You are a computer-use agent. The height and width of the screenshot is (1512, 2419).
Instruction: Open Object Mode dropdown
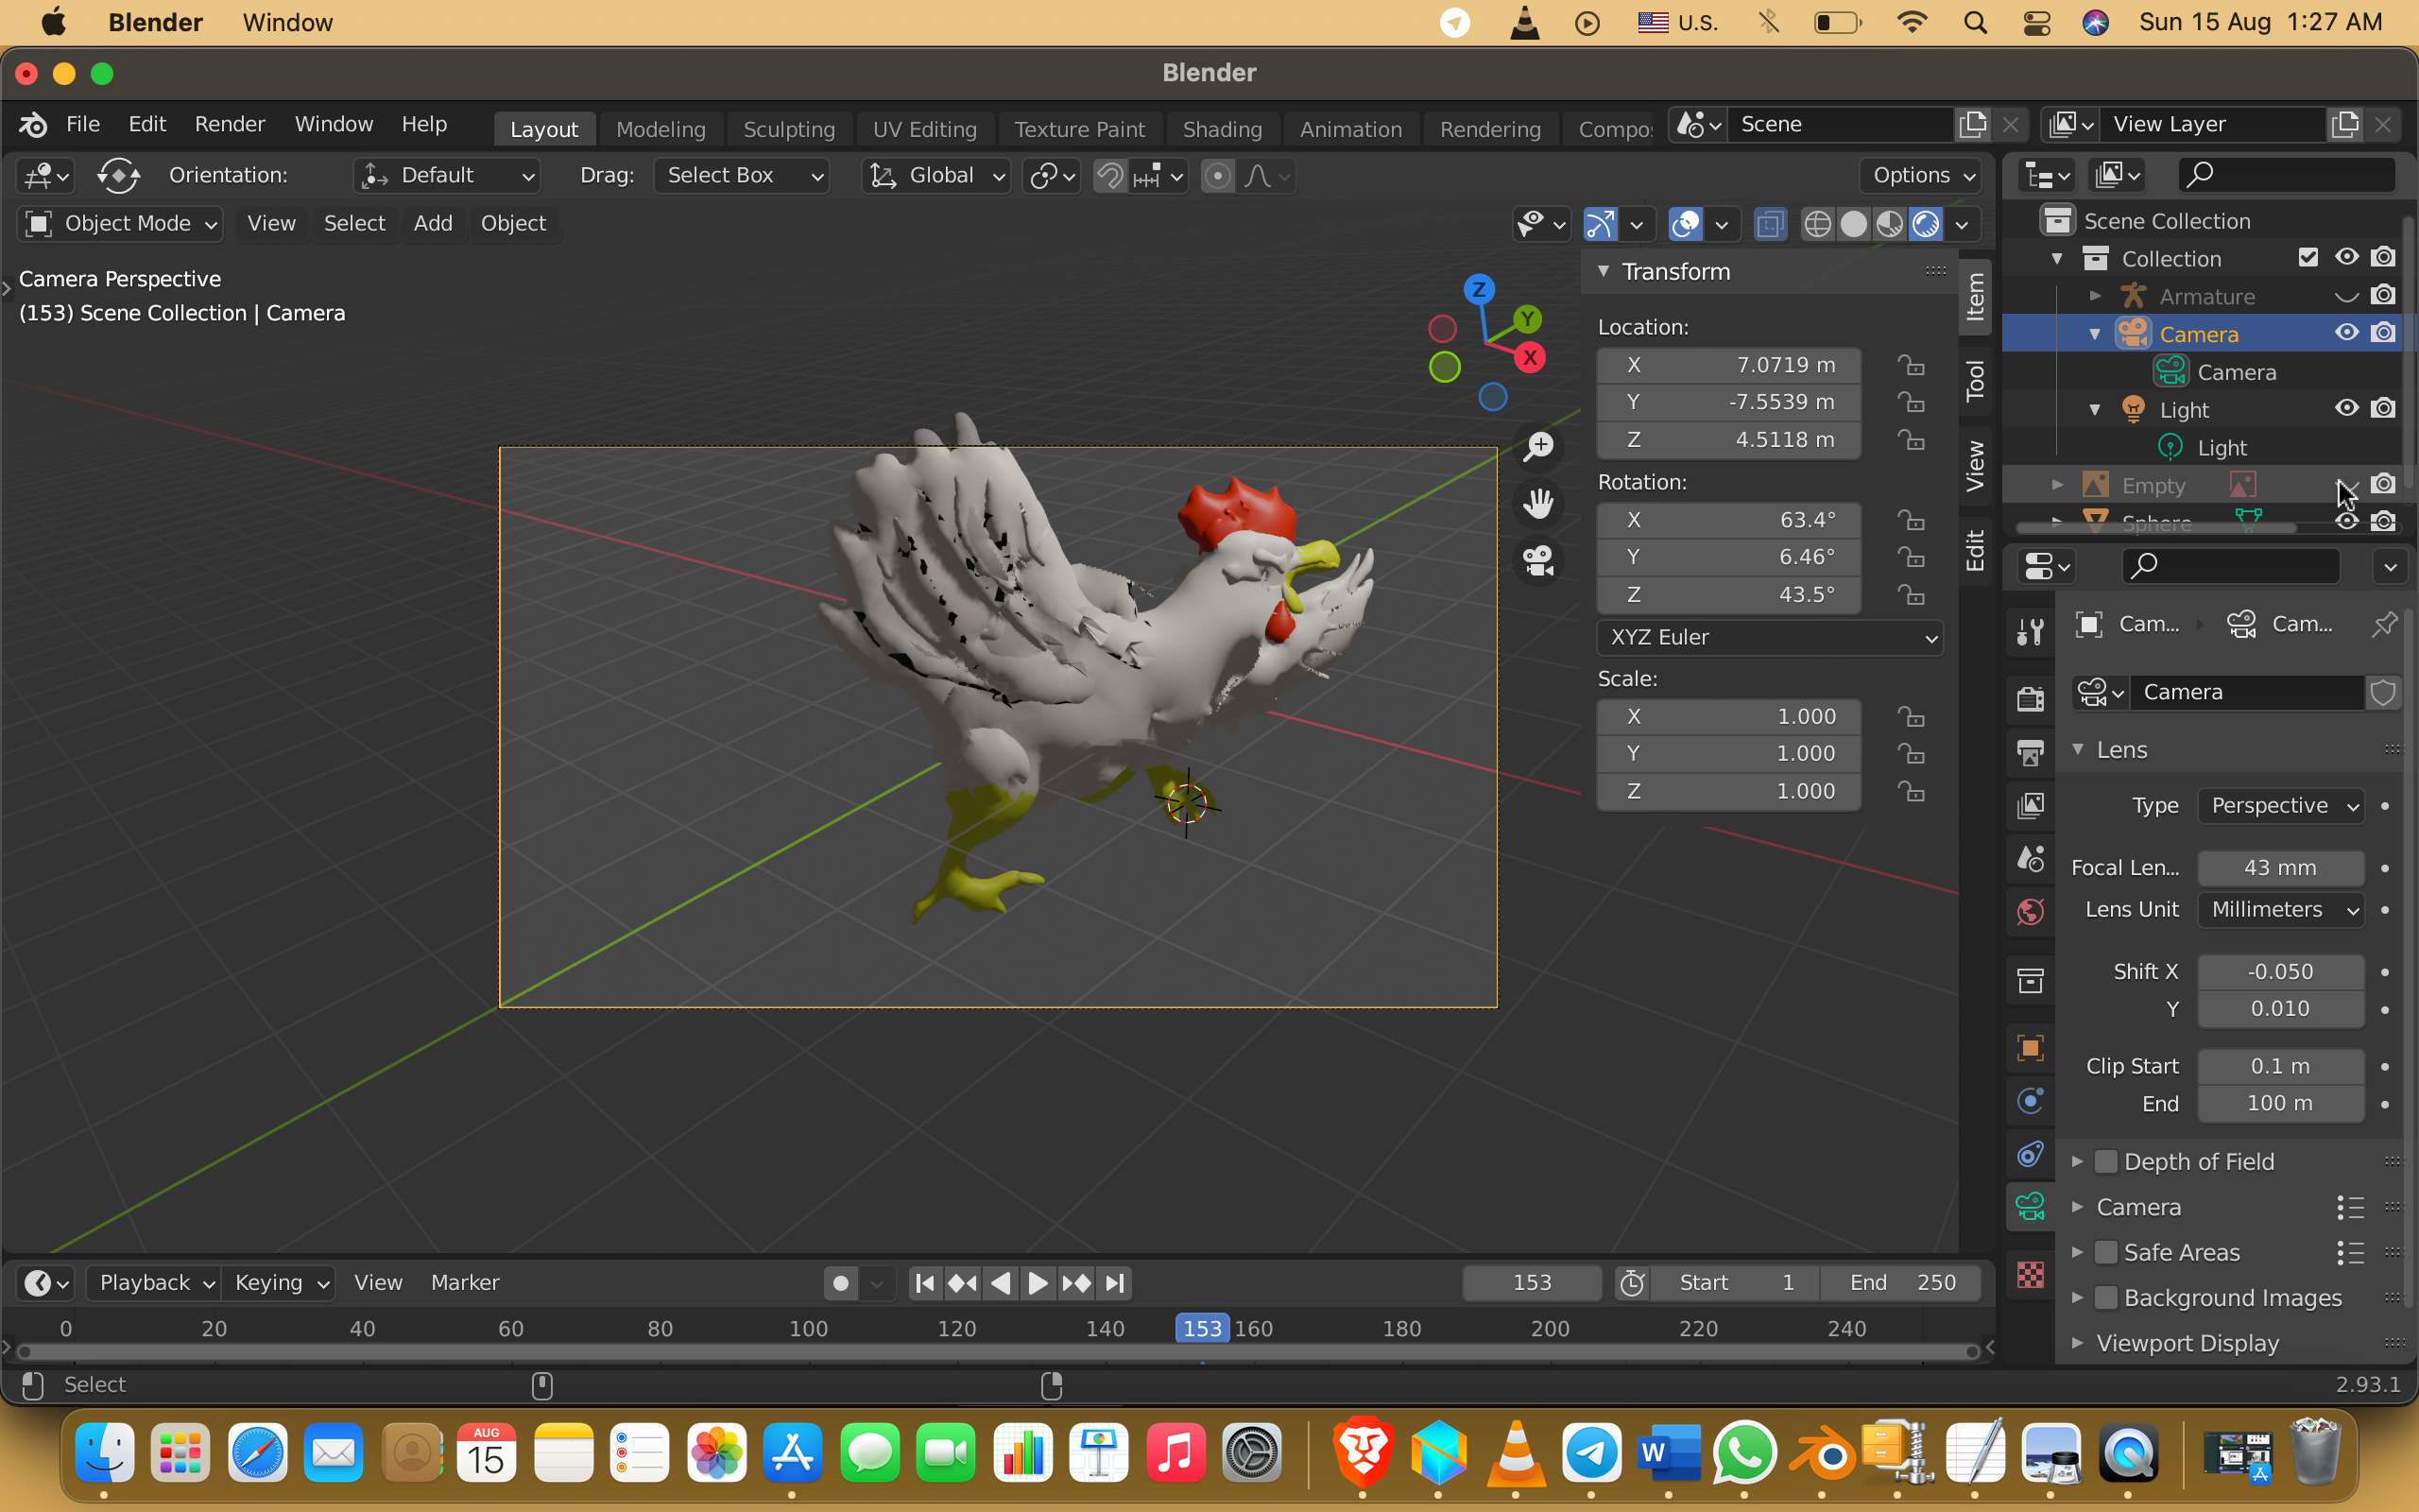click(x=119, y=223)
